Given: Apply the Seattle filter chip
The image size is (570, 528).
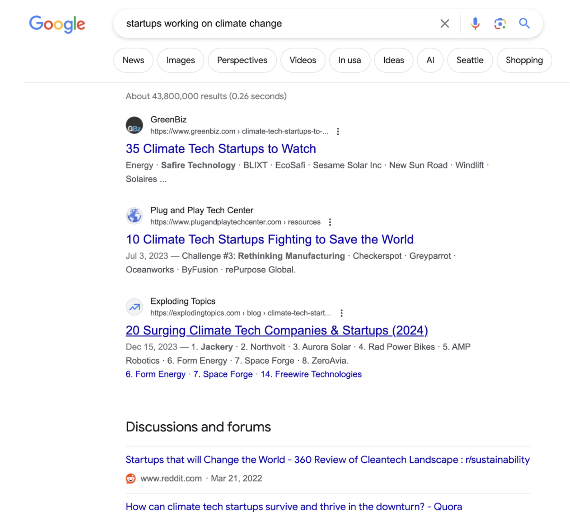Looking at the screenshot, I should click(469, 60).
